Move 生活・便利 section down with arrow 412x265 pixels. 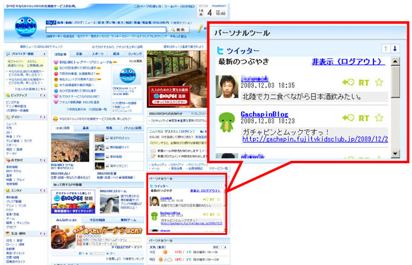tap(45, 234)
